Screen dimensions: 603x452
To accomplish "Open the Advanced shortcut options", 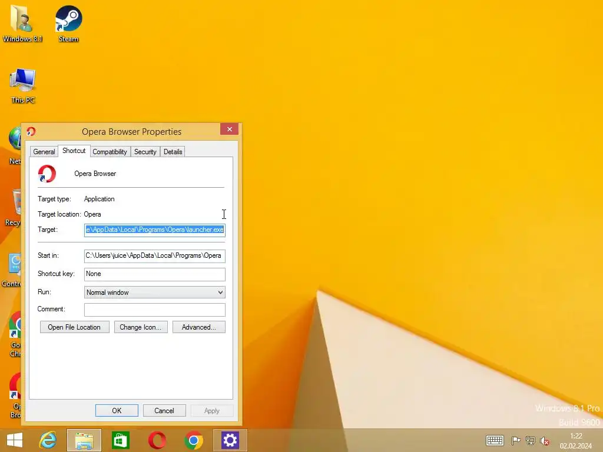I will (x=199, y=327).
